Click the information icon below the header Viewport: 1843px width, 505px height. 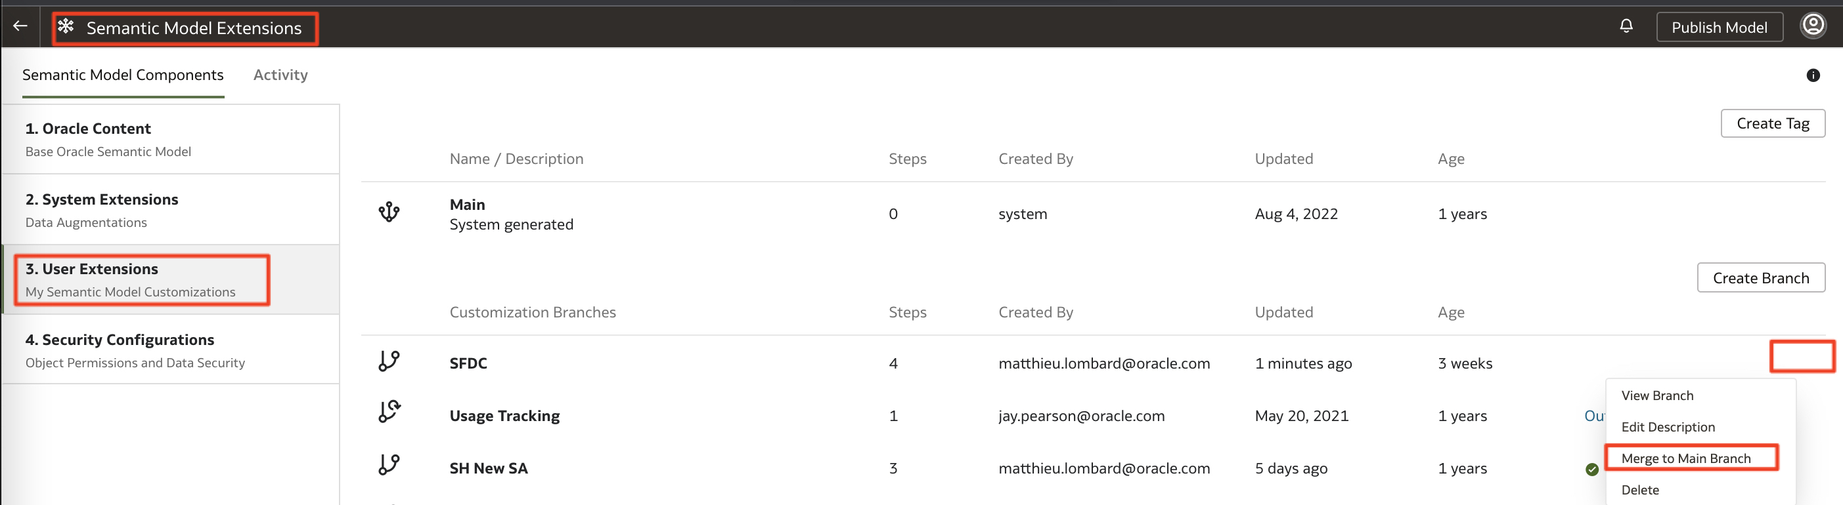coord(1813,75)
